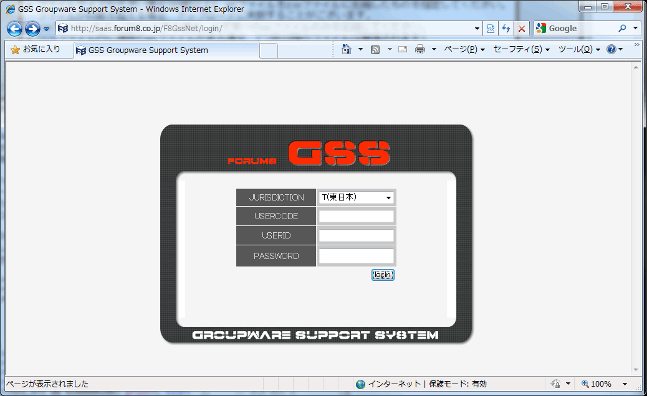Open the recent pages dropdown beside Forward
Image resolution: width=647 pixels, height=396 pixels.
[46, 29]
